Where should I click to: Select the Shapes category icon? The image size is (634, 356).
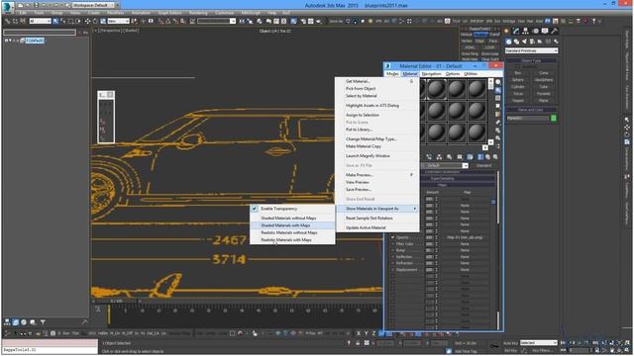(516, 42)
